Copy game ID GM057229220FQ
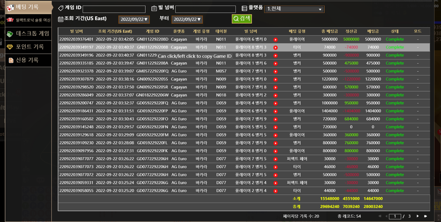 [x=153, y=71]
